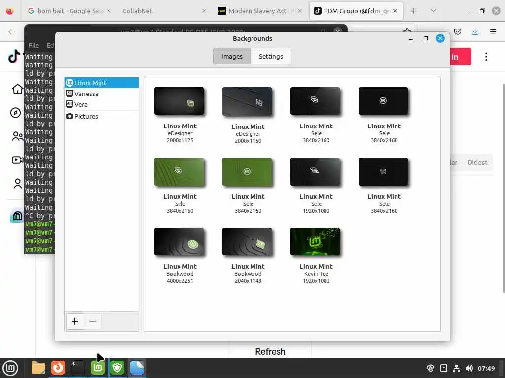Screen dimensions: 505x378
Task: Remove folder with the minus button
Action: [x=93, y=321]
